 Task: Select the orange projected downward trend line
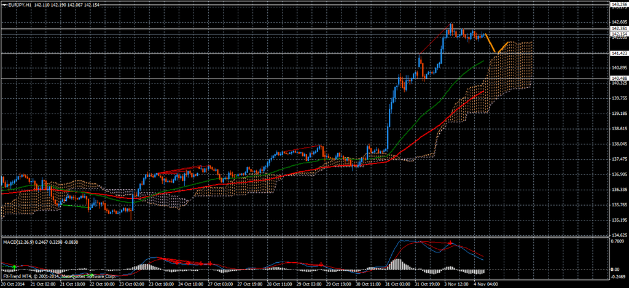490,43
